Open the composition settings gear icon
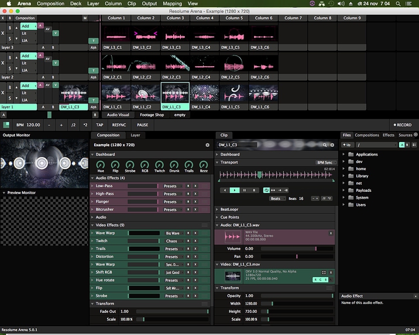 207,144
